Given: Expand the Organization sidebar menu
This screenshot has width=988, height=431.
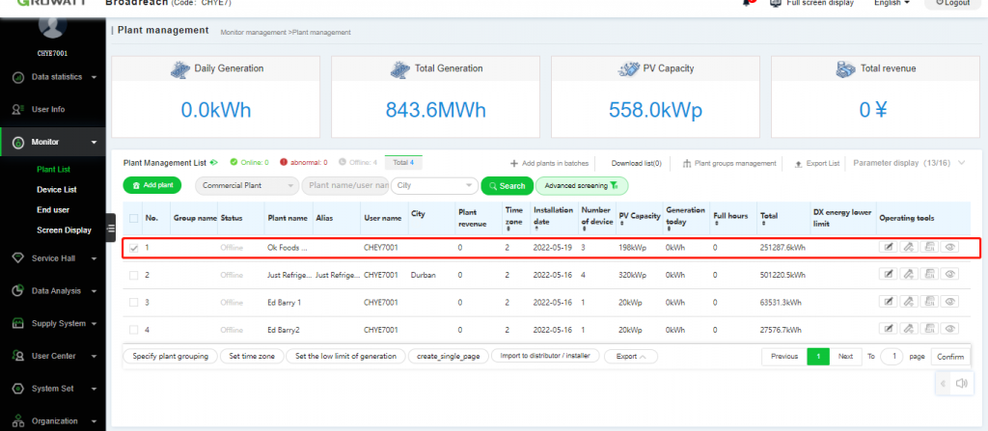Looking at the screenshot, I should pyautogui.click(x=53, y=421).
